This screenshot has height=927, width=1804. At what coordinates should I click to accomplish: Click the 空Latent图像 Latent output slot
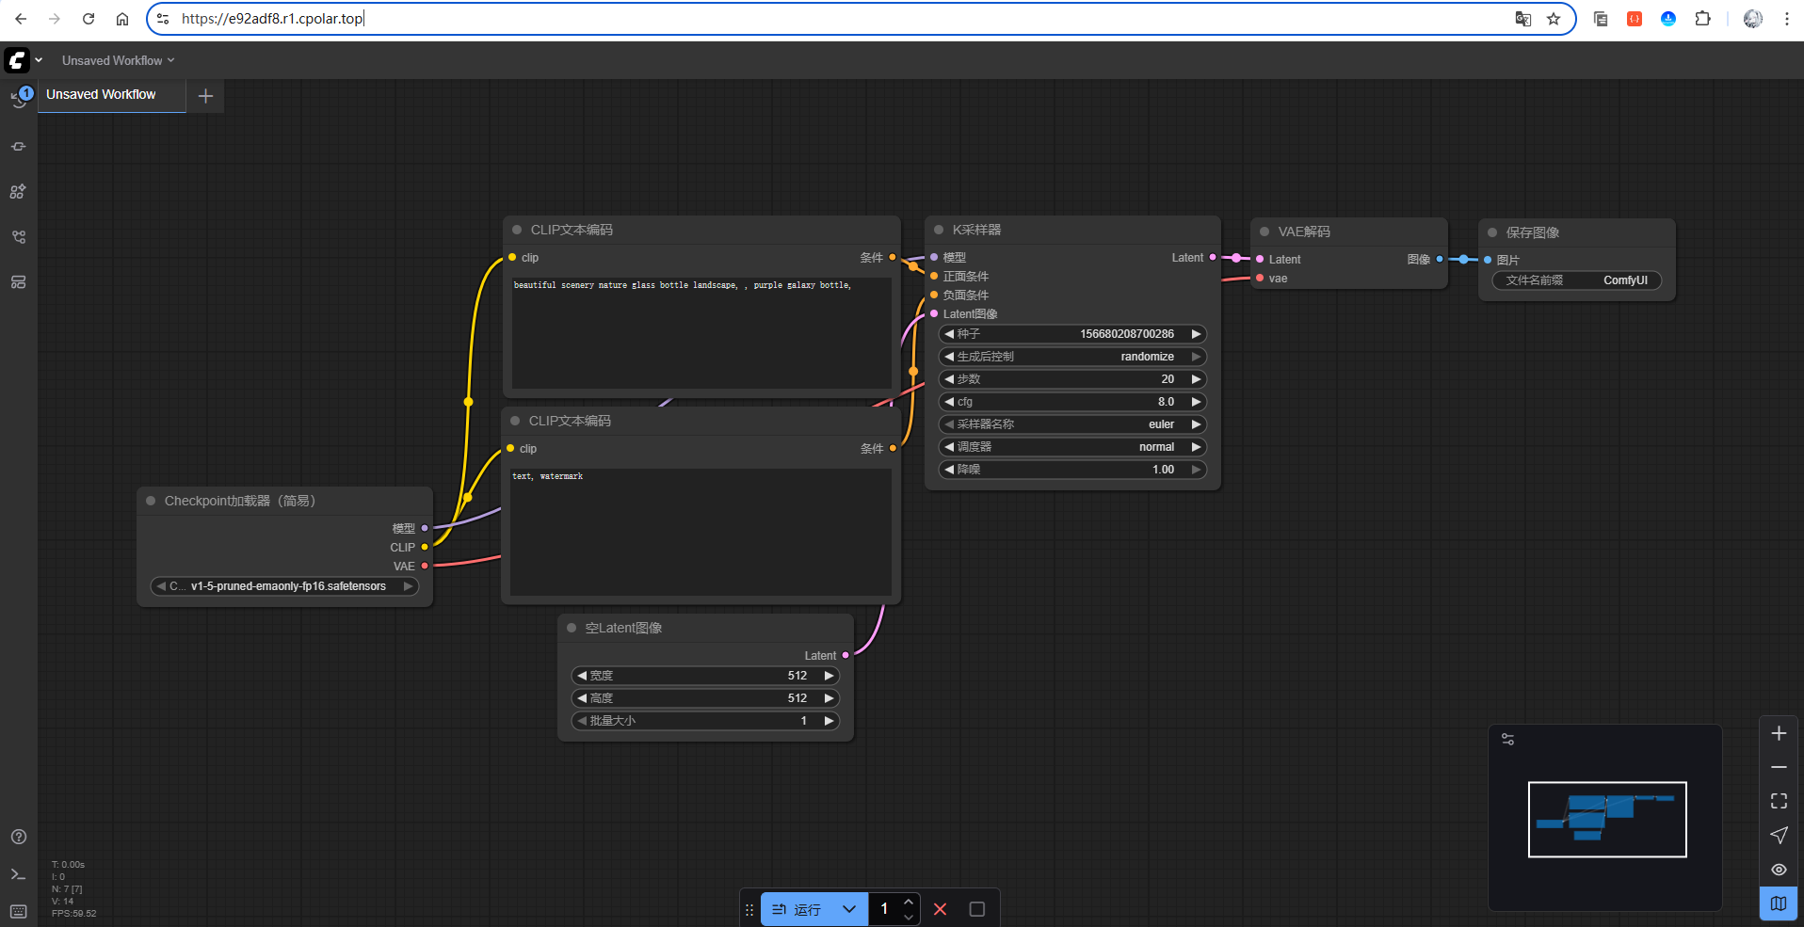[x=846, y=655]
